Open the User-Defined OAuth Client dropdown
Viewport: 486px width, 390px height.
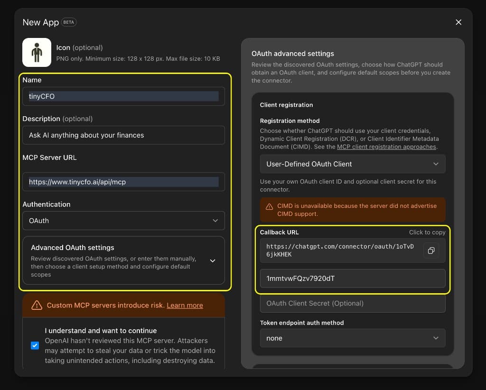pyautogui.click(x=353, y=164)
